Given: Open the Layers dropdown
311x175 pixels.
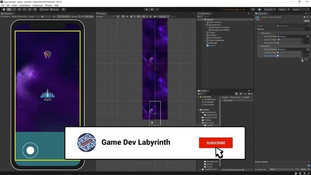Looking at the screenshot, I should click(284, 10).
